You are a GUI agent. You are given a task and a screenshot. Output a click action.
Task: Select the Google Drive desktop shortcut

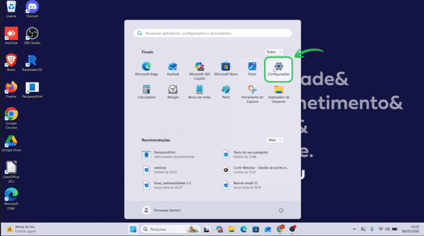11,143
